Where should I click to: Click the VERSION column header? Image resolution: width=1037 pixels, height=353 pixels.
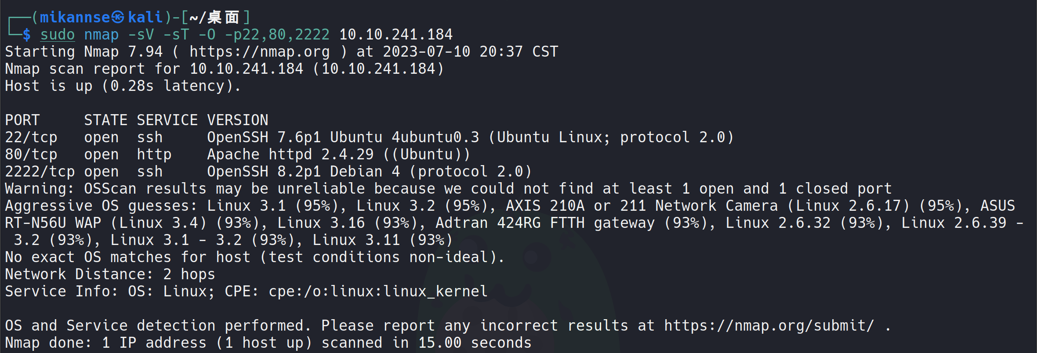tap(238, 120)
